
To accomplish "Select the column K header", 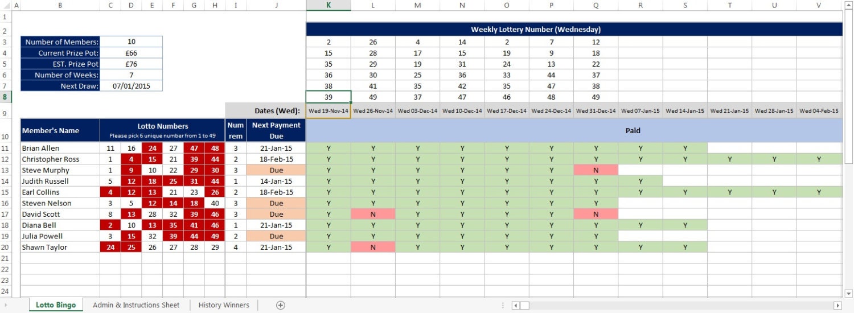I will click(x=329, y=5).
